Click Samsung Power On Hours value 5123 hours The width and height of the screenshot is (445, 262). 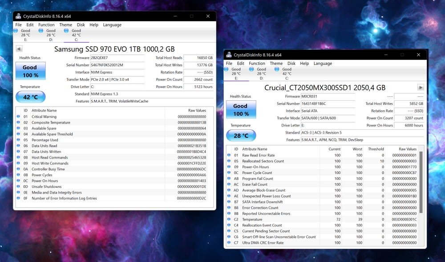[x=198, y=87]
